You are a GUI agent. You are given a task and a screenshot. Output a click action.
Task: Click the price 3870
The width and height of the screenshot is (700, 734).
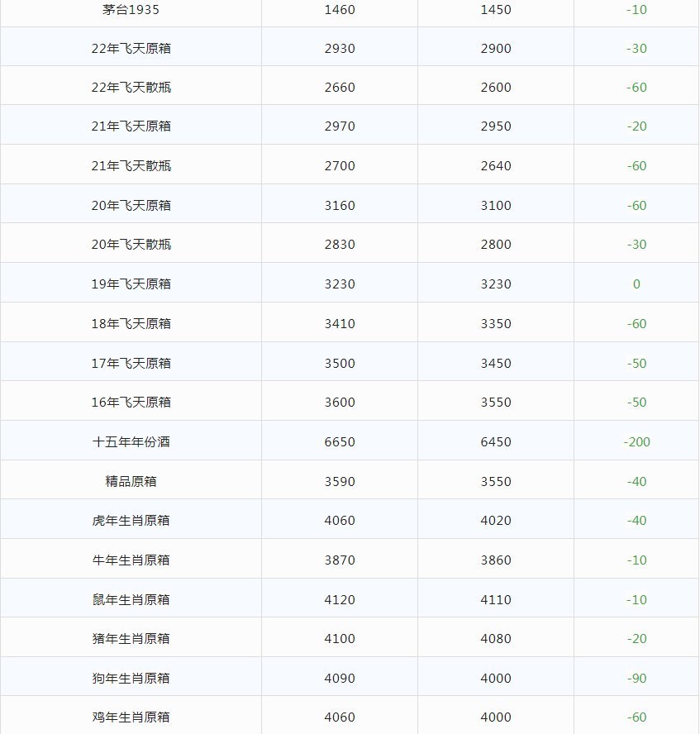(x=340, y=560)
